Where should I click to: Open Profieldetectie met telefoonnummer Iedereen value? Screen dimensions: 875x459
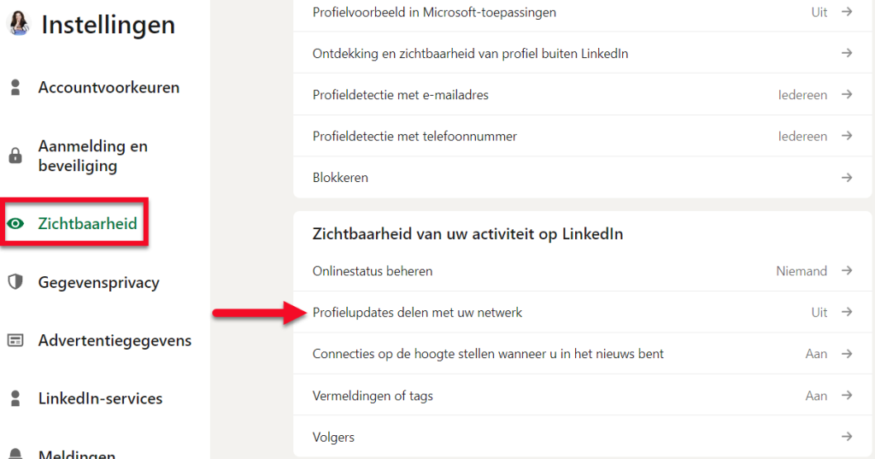tap(802, 136)
